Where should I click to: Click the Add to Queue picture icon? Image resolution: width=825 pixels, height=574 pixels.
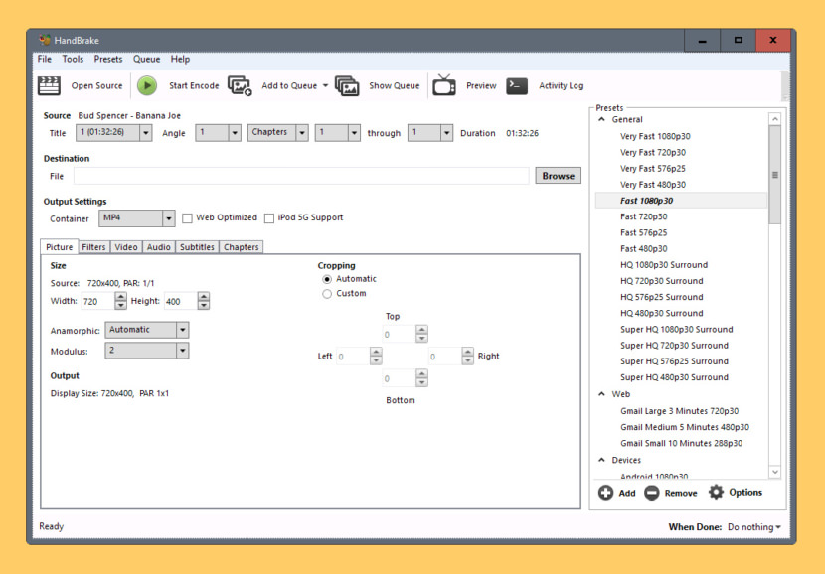[x=240, y=85]
